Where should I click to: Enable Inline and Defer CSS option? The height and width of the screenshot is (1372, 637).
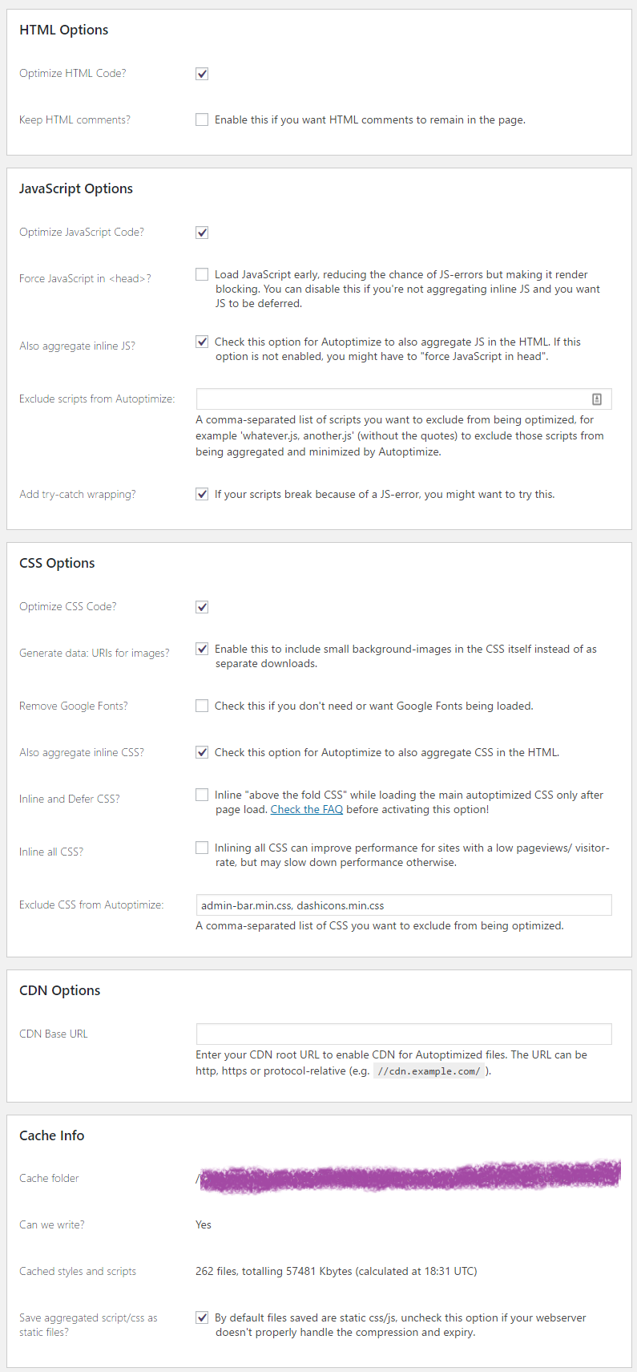click(x=202, y=795)
